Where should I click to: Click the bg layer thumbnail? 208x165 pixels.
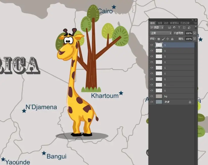[159, 96]
